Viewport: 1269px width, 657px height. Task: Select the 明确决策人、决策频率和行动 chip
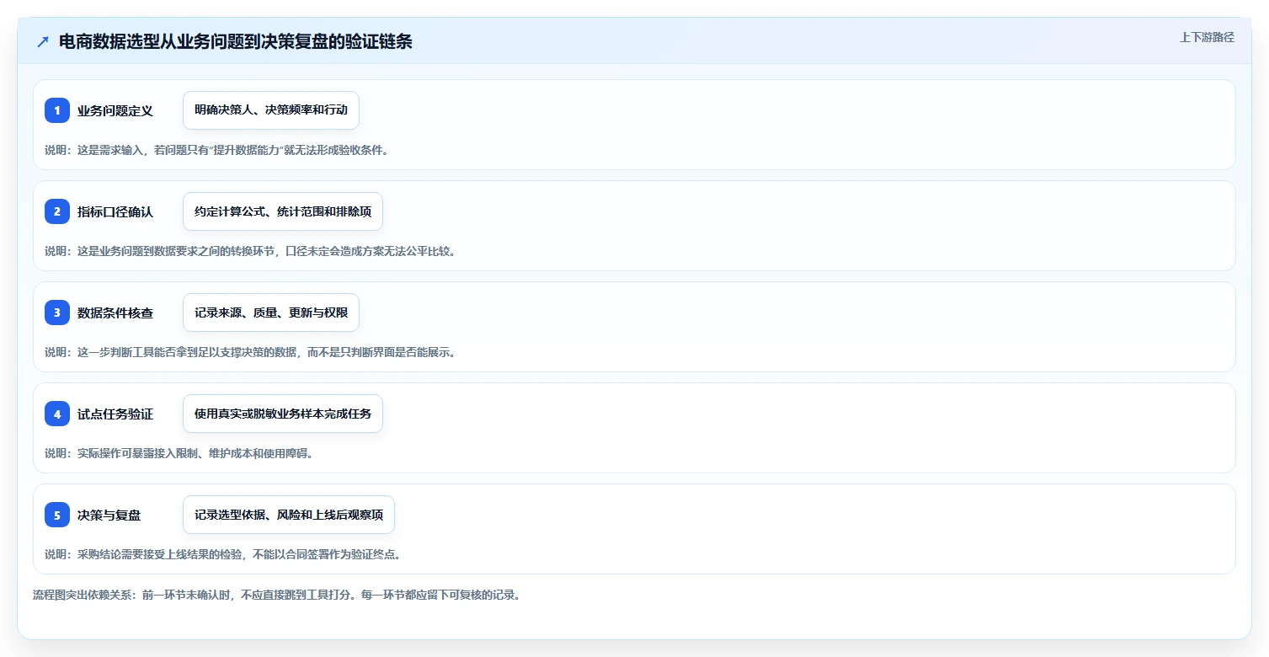pyautogui.click(x=271, y=110)
